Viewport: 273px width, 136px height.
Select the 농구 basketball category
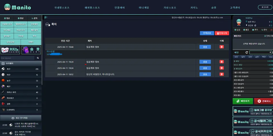click(x=21, y=81)
